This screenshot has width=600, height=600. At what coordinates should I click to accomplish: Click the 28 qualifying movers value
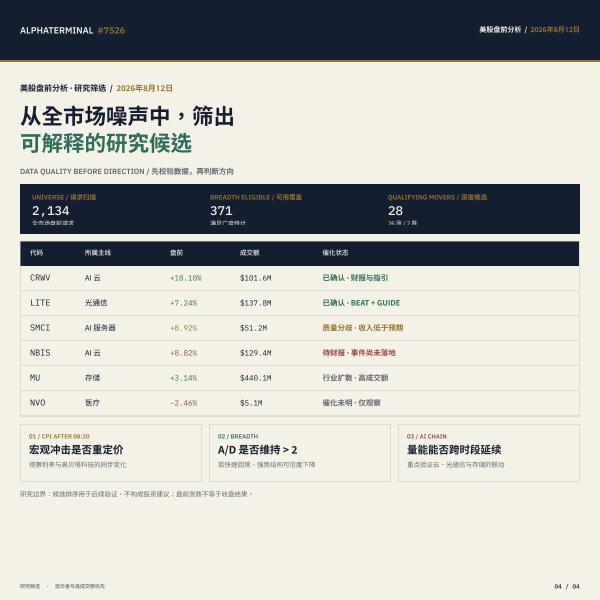click(x=395, y=210)
